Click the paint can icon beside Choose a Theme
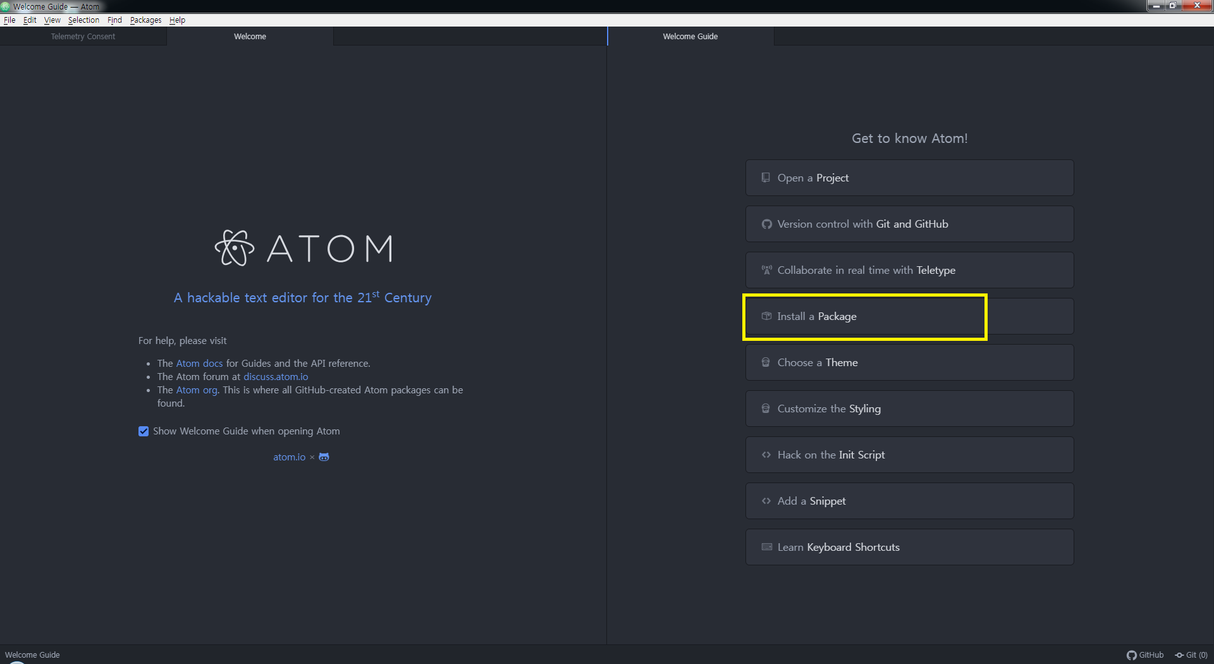This screenshot has width=1214, height=664. [x=766, y=362]
